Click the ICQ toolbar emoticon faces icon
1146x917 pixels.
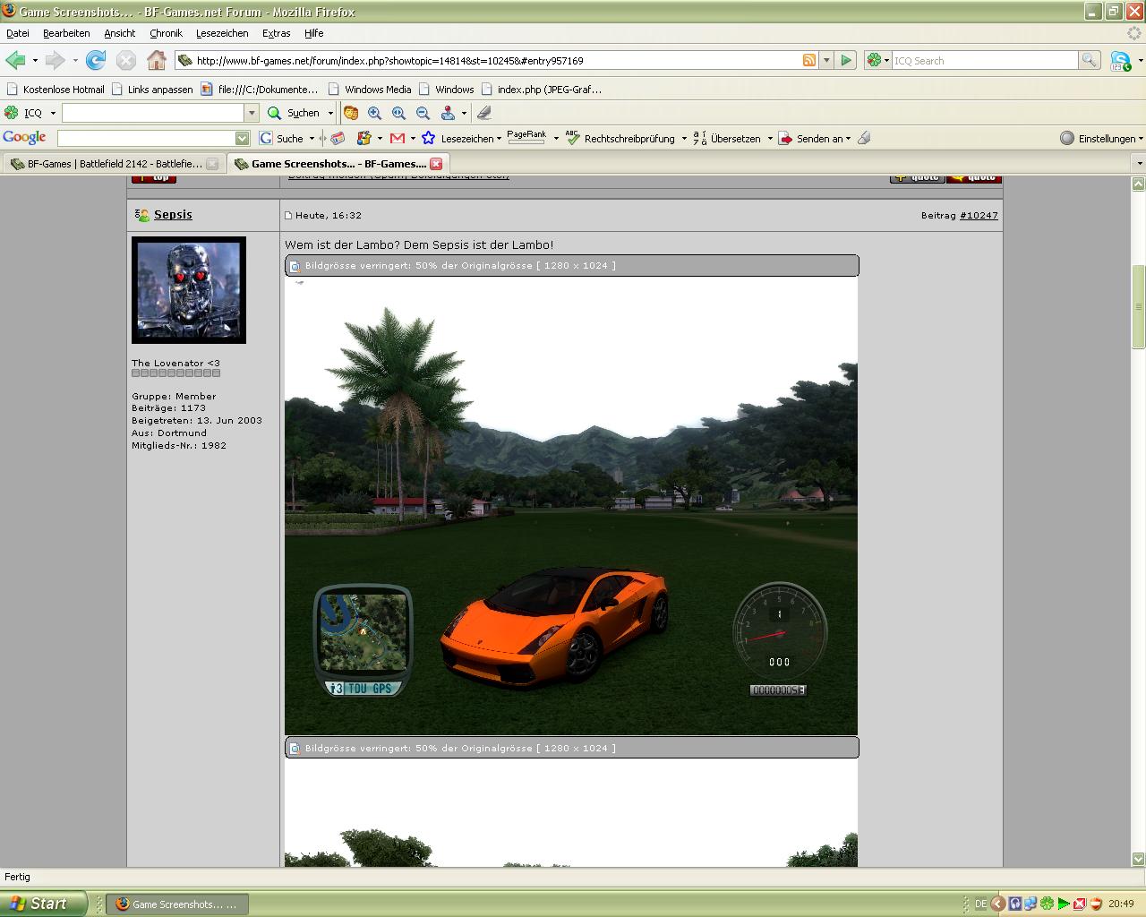click(x=351, y=113)
